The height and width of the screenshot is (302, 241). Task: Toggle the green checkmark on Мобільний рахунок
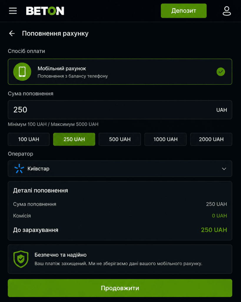coord(221,72)
